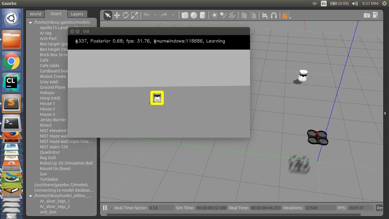The image size is (389, 219).
Task: Select the Cafe table model
Action: pyautogui.click(x=49, y=65)
